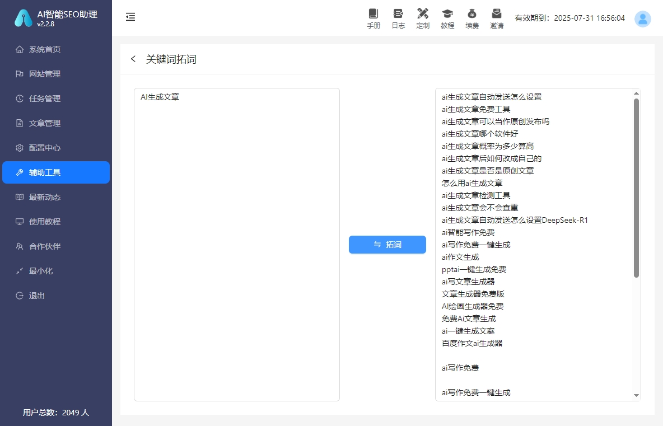Click the keyword result ai生成文章免费工具
This screenshot has width=663, height=426.
[x=477, y=109]
